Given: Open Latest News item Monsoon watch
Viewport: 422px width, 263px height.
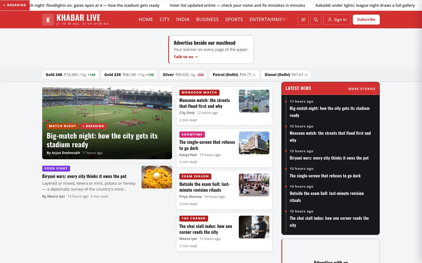Looking at the screenshot, I should [330, 136].
